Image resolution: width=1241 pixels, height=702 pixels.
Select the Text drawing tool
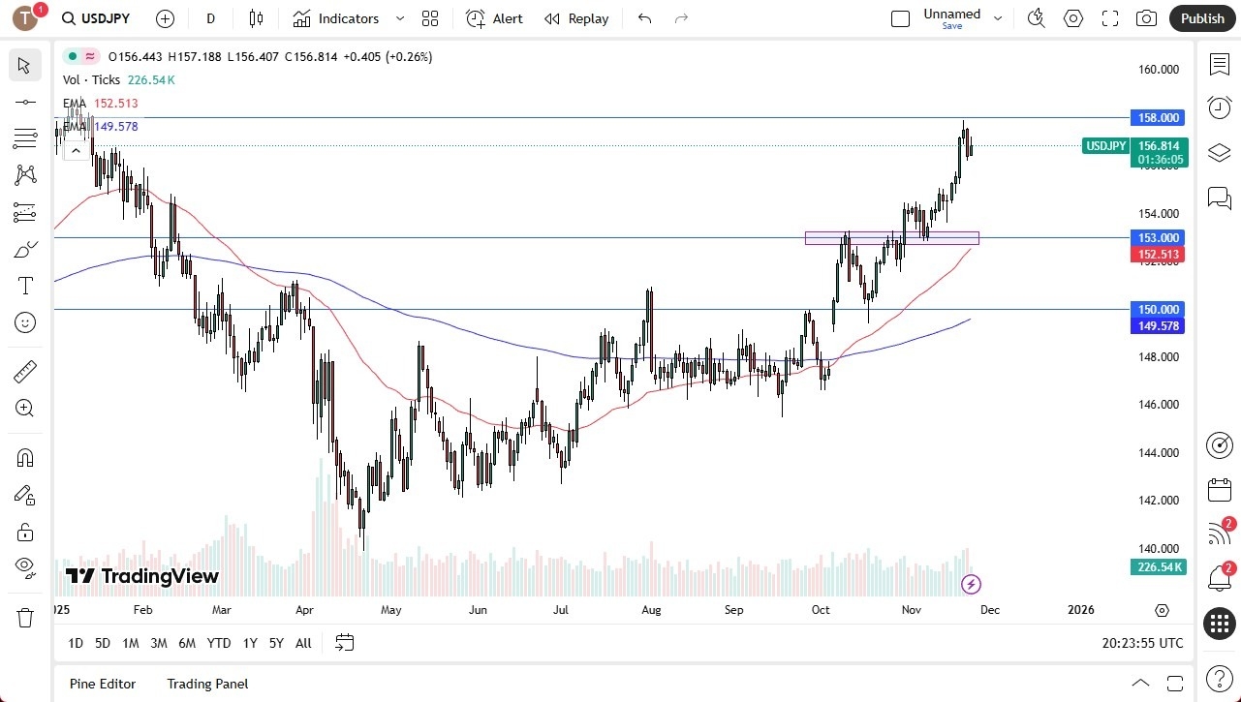[x=24, y=285]
